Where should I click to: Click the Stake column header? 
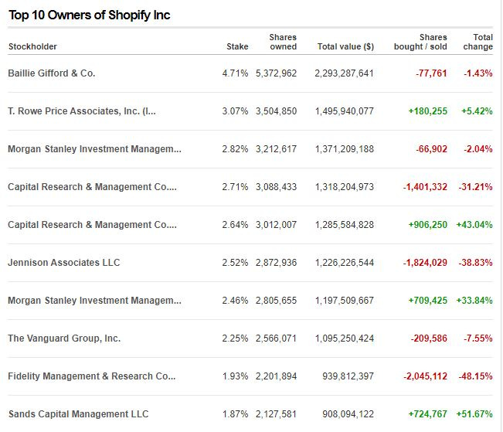[237, 46]
